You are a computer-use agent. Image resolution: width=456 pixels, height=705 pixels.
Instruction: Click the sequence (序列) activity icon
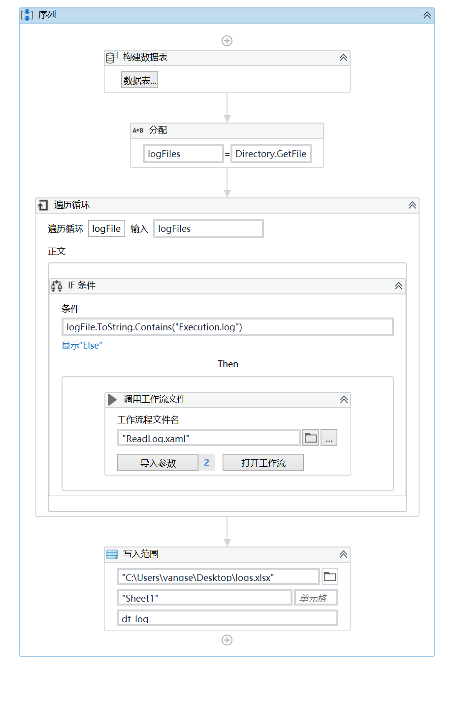(27, 15)
